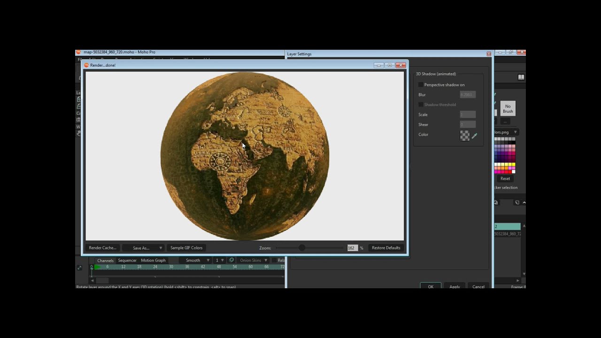Image resolution: width=601 pixels, height=338 pixels.
Task: Click the timeline expand arrows icon
Action: click(x=79, y=268)
